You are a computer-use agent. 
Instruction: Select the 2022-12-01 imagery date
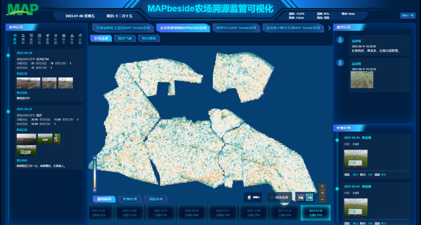(101, 213)
